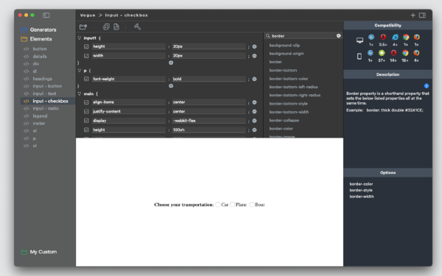Check the Plane checkbox in preview
The image size is (442, 276).
(x=232, y=205)
